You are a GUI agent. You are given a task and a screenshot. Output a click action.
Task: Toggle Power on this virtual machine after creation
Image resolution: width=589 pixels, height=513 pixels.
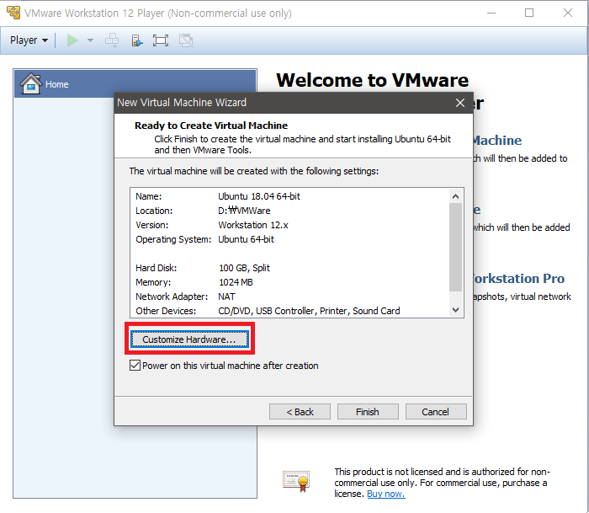tap(135, 366)
